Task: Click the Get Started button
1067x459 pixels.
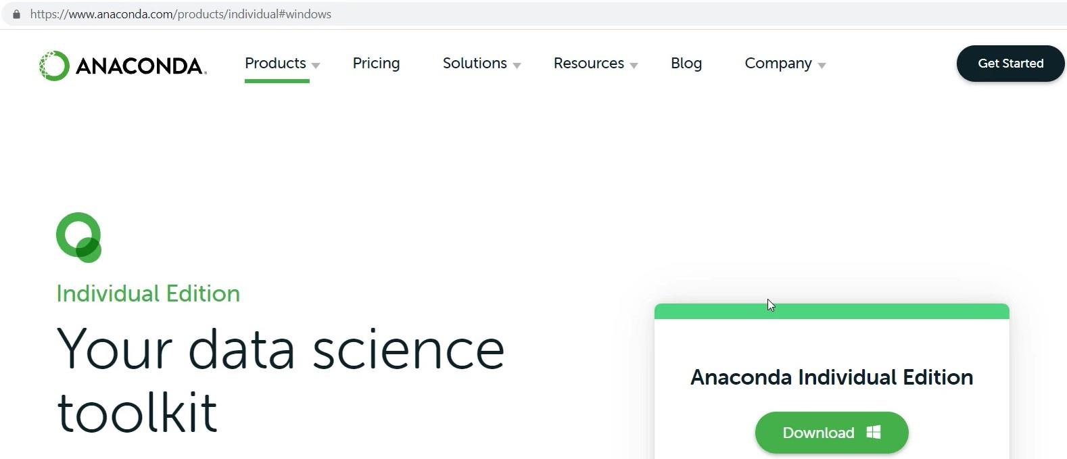Action: [1011, 64]
